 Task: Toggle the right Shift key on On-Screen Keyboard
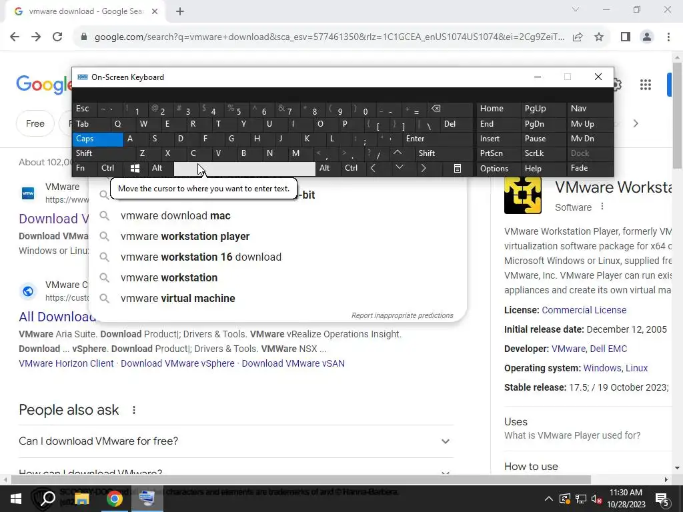click(x=444, y=153)
